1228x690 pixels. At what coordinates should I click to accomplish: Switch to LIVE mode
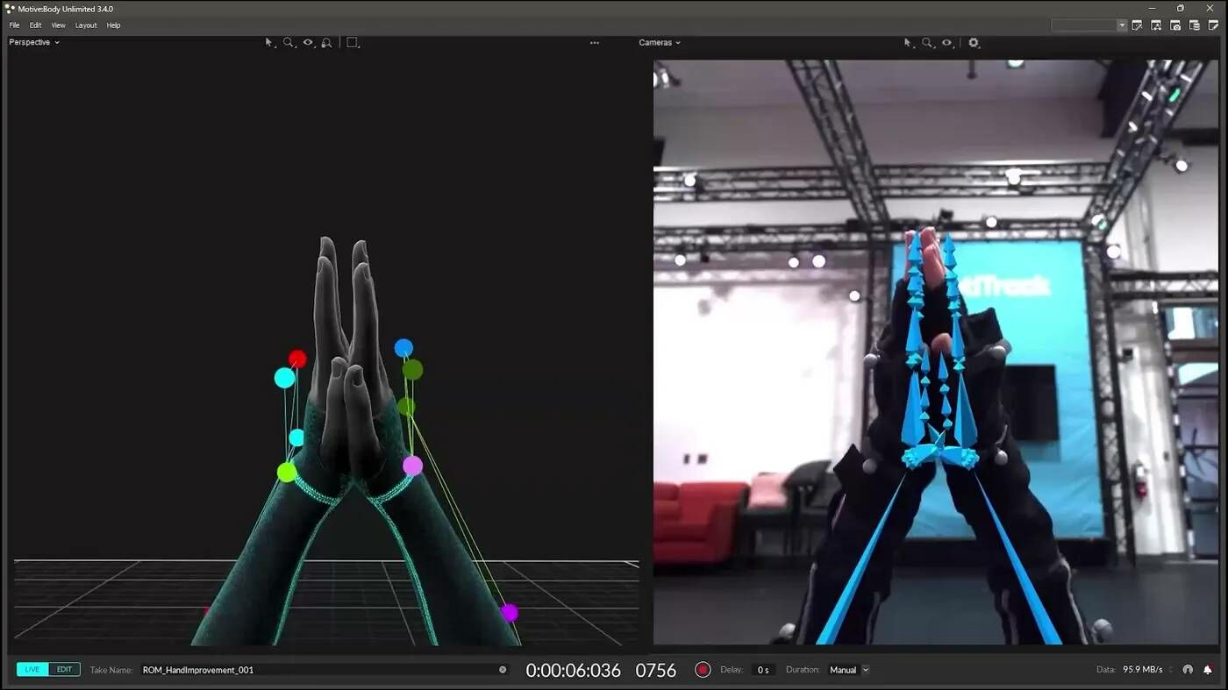32,670
